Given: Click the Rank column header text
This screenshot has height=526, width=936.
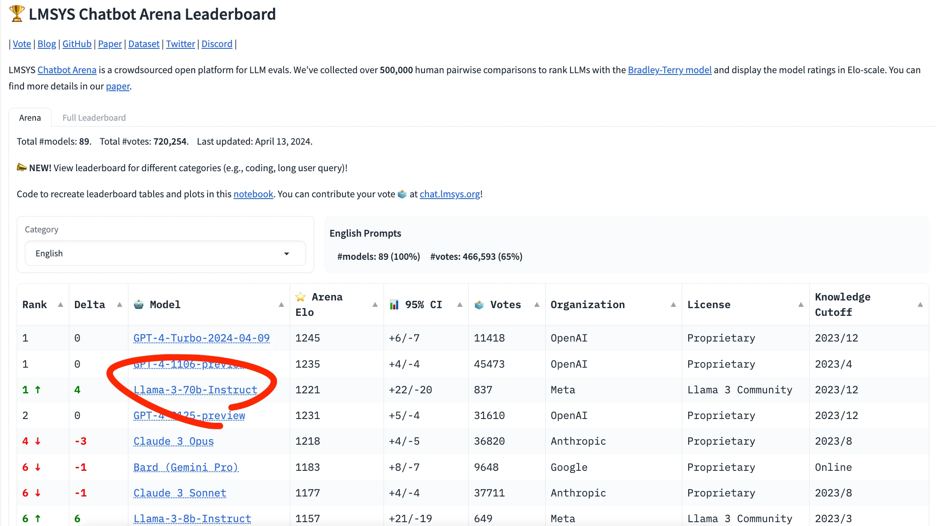Looking at the screenshot, I should tap(35, 305).
